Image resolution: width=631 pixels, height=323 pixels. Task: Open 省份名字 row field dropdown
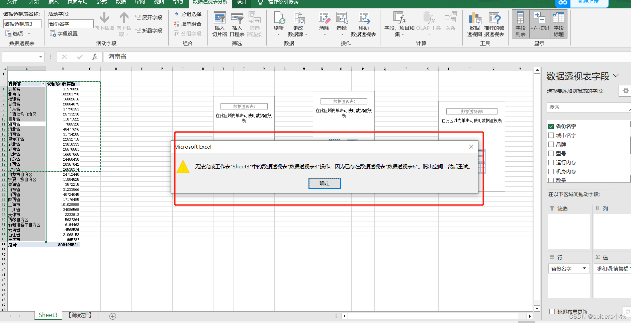click(x=584, y=268)
